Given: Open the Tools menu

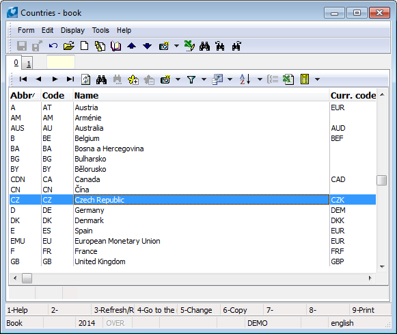Looking at the screenshot, I should [x=100, y=30].
